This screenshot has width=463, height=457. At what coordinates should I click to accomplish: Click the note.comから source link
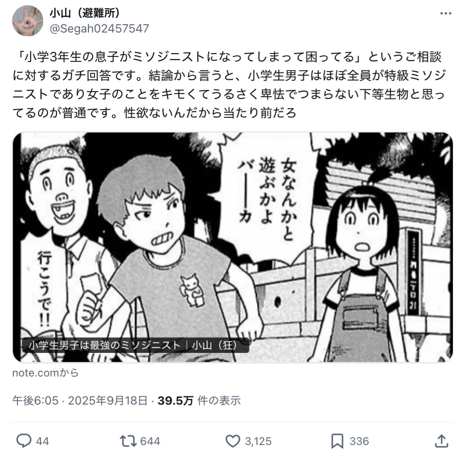(x=45, y=373)
